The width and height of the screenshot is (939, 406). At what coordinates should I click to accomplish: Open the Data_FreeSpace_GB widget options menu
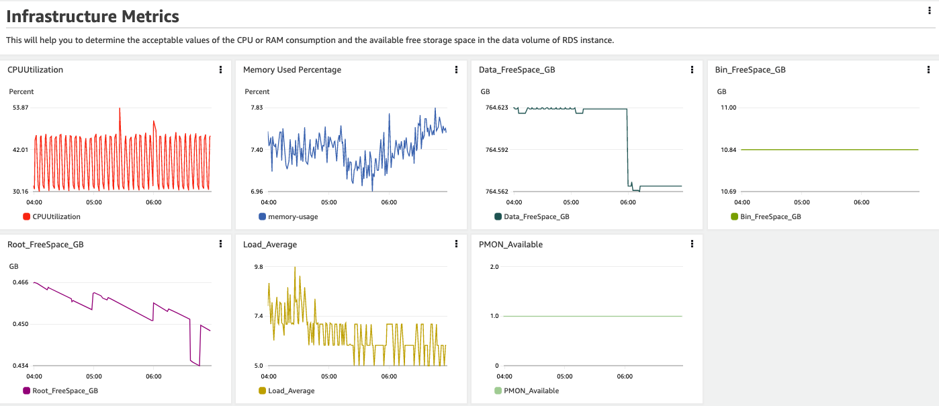[x=692, y=69]
